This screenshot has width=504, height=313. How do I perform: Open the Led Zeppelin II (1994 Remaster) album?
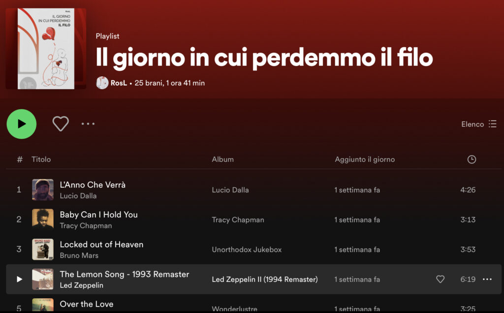[264, 280]
